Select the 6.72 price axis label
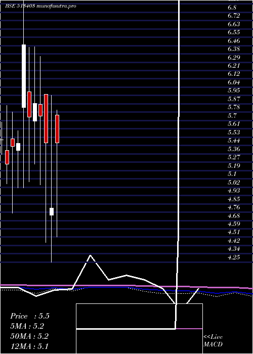 click(234, 16)
